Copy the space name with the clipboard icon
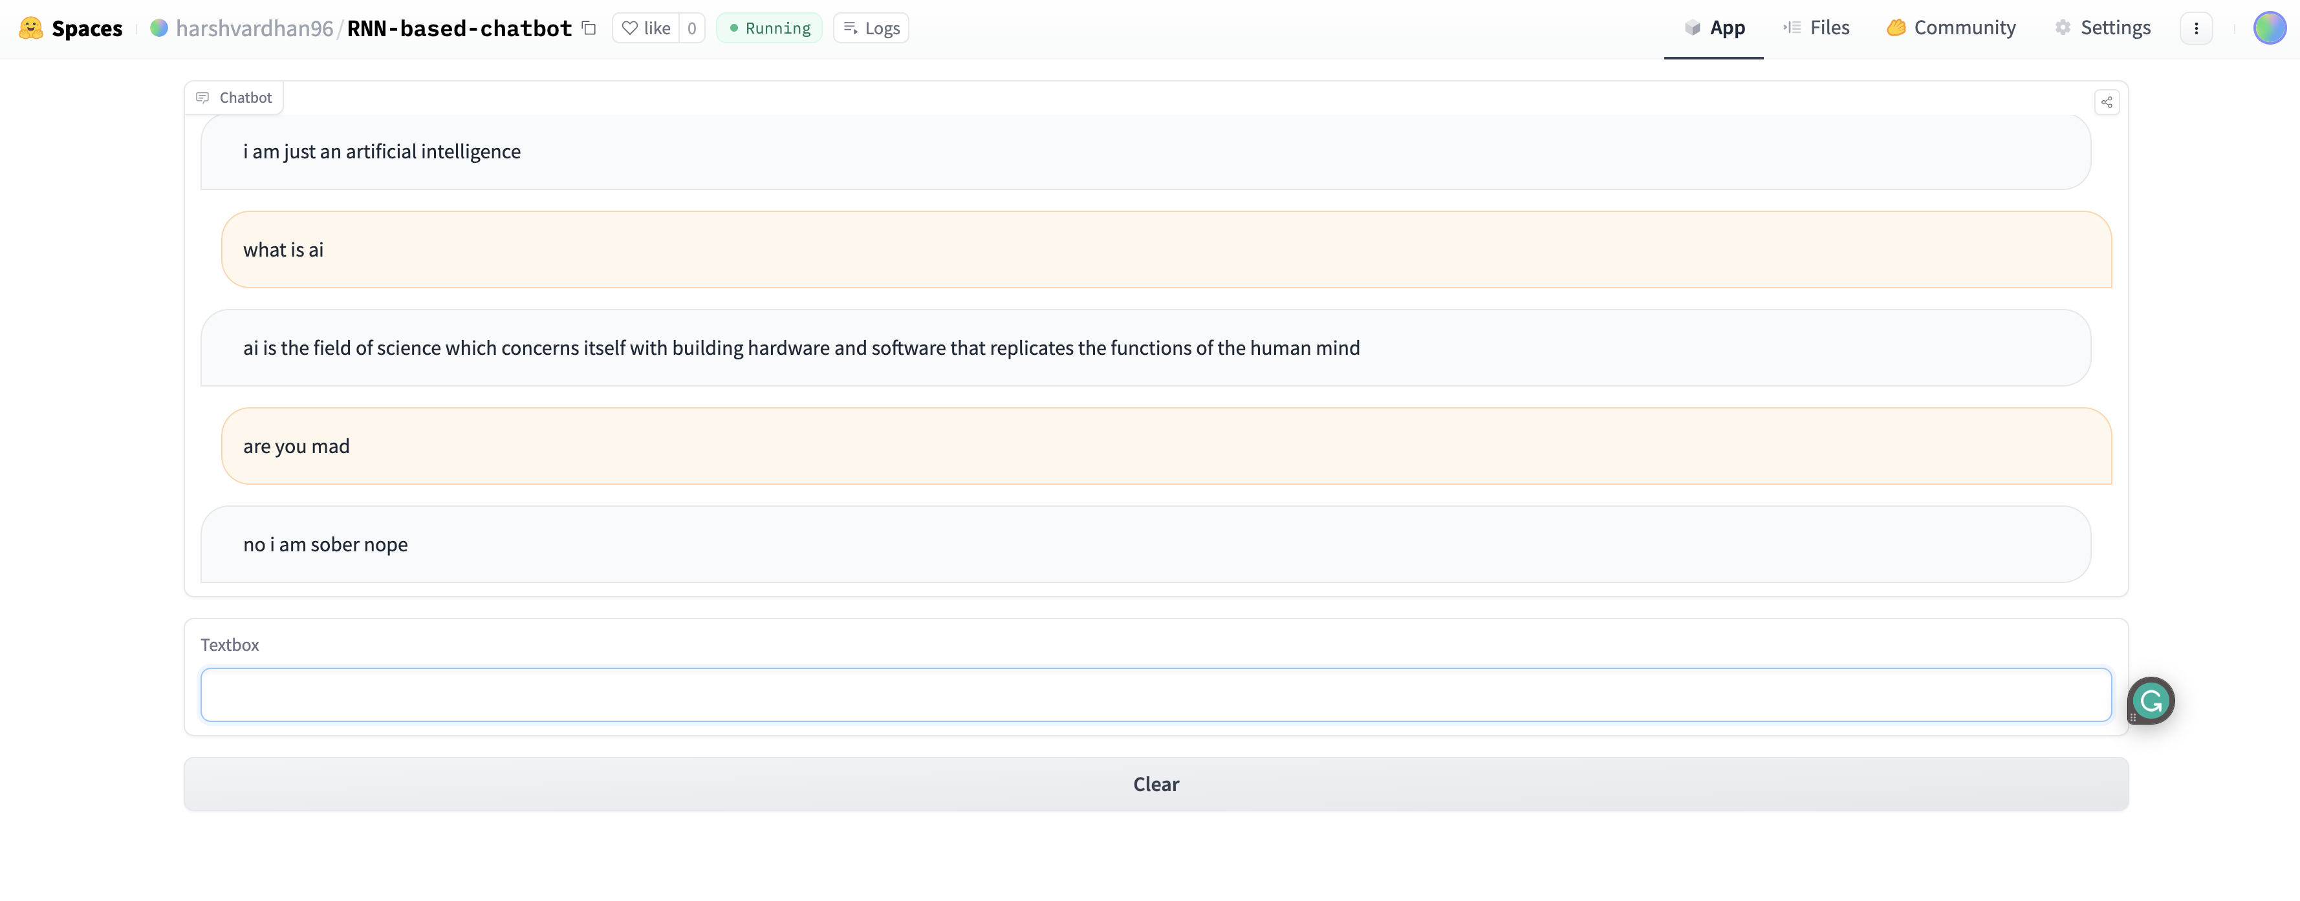The height and width of the screenshot is (901, 2300). [589, 28]
